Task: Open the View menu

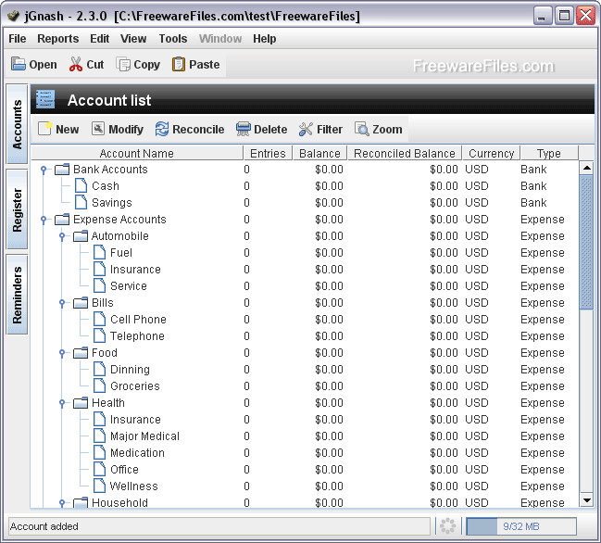Action: (133, 38)
